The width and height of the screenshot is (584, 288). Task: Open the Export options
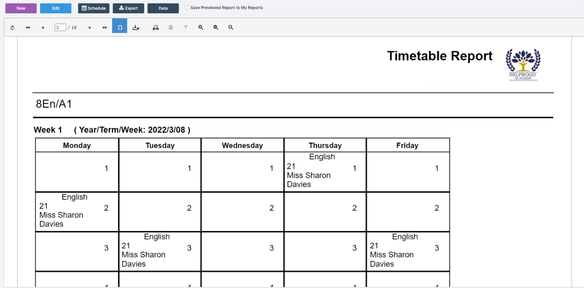[128, 8]
